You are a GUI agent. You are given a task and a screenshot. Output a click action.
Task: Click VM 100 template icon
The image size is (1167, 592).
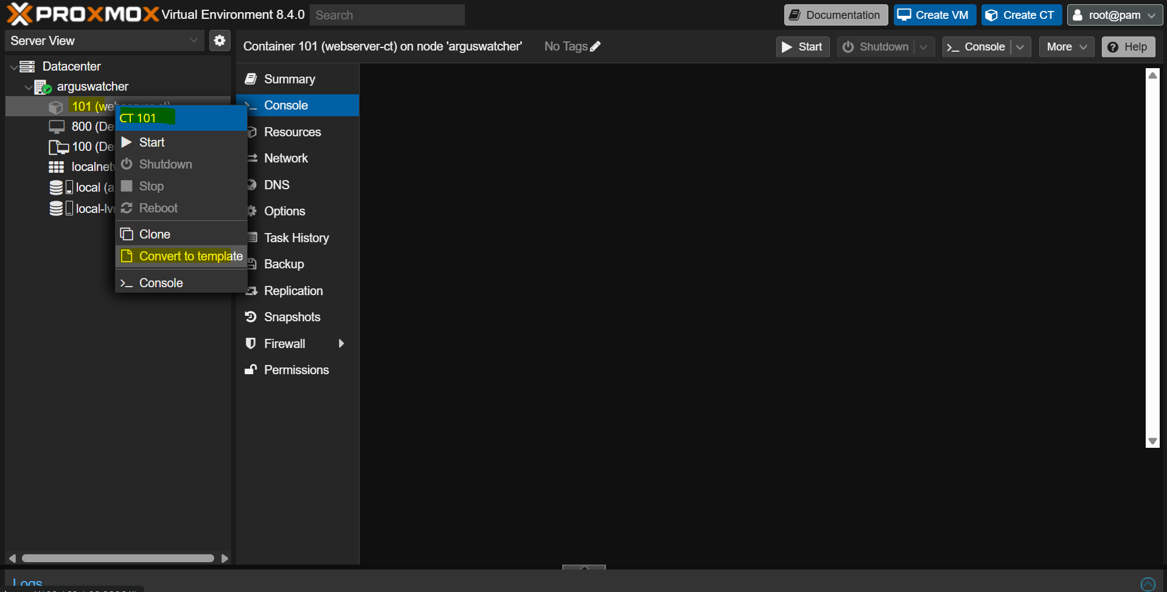58,147
